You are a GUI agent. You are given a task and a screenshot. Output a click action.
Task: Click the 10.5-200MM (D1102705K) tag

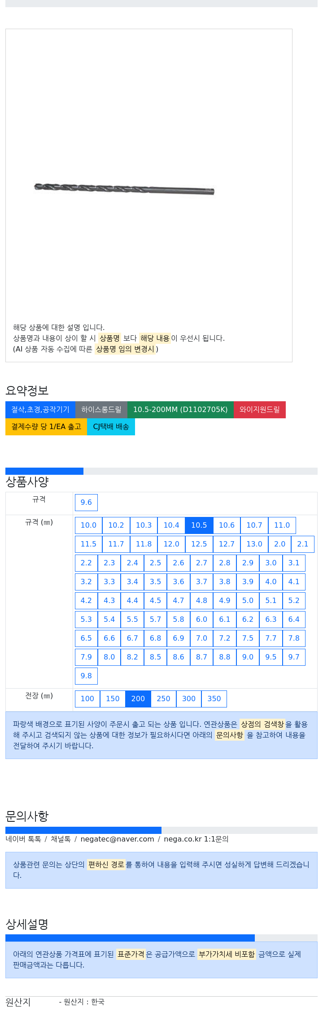180,409
